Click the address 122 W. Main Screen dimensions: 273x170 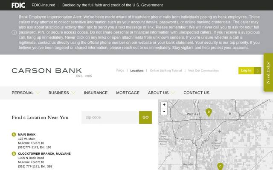coord(26,139)
